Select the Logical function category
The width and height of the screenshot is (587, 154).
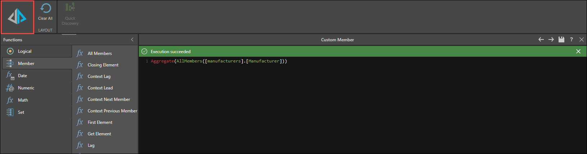pyautogui.click(x=24, y=51)
